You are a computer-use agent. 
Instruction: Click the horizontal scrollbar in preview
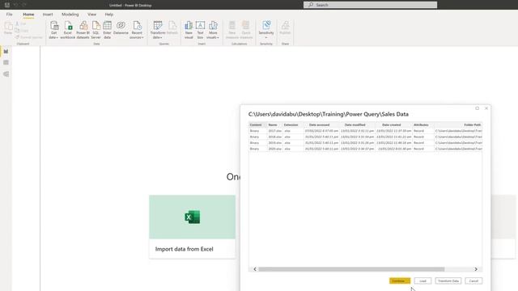[x=351, y=269]
